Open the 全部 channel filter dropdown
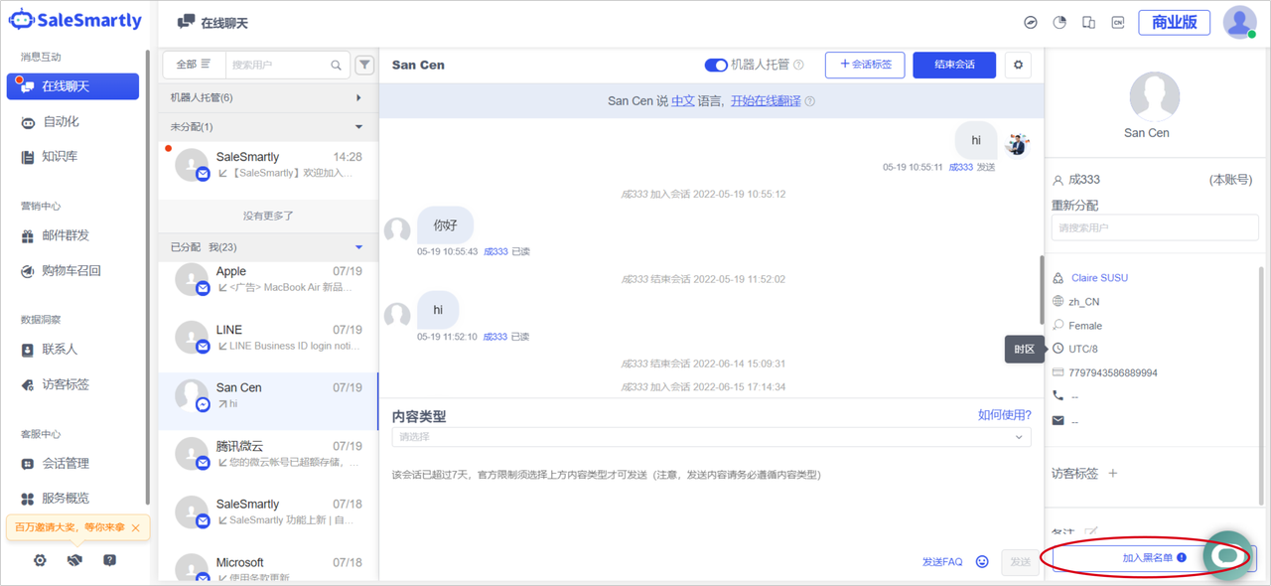This screenshot has height=586, width=1271. tap(193, 65)
